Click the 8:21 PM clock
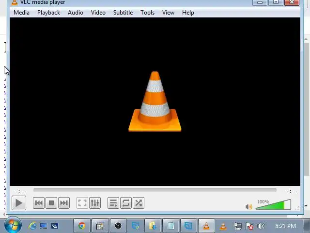Image resolution: width=310 pixels, height=233 pixels. (x=285, y=226)
